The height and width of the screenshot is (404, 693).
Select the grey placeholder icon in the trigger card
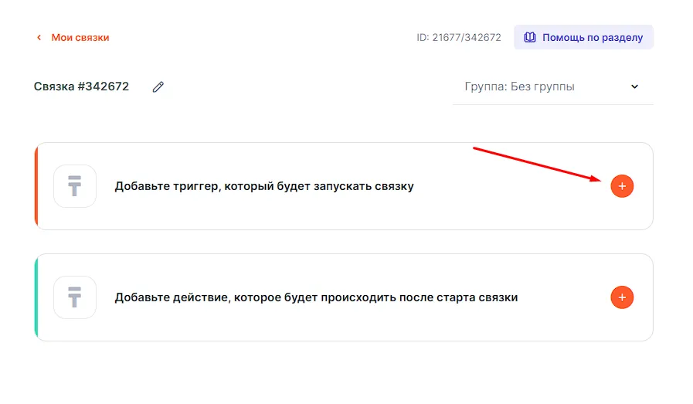[75, 186]
